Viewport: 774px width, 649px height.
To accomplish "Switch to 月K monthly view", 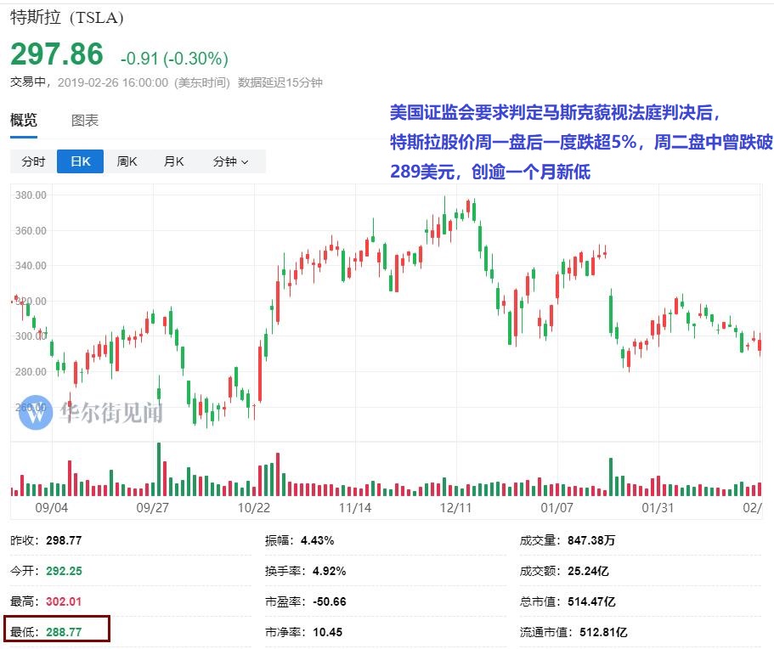I will (173, 161).
